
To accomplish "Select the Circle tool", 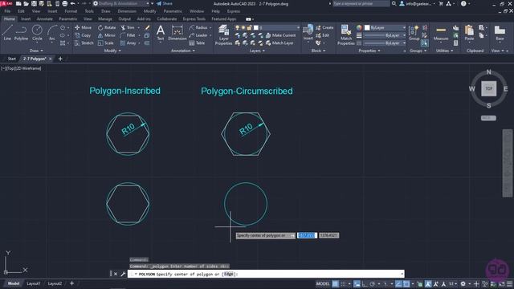I will [x=37, y=33].
